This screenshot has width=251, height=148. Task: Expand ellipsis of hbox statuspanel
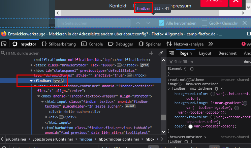(x=129, y=75)
